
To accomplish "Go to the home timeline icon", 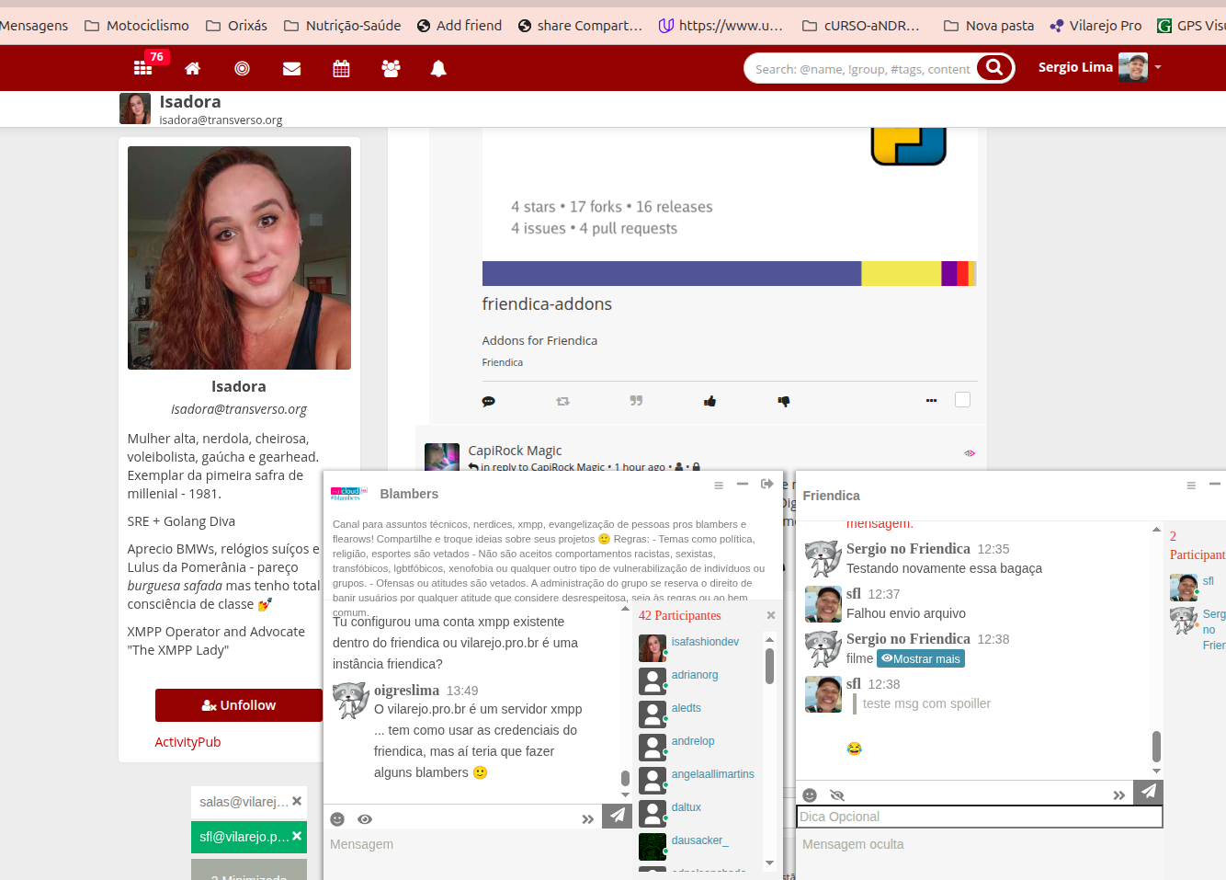I will tap(192, 69).
